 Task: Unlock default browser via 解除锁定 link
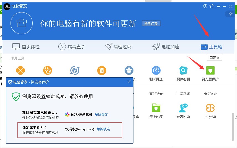[x=101, y=115]
